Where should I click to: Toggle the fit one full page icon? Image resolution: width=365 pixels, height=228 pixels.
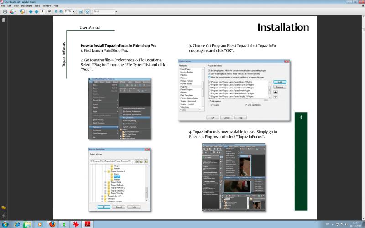click(x=87, y=11)
